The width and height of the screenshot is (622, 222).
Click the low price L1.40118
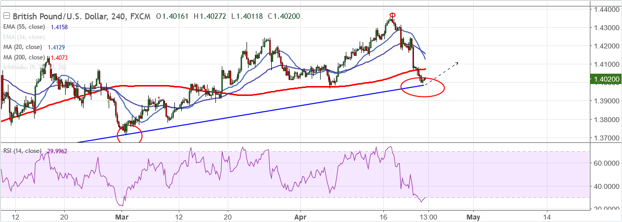pos(247,16)
